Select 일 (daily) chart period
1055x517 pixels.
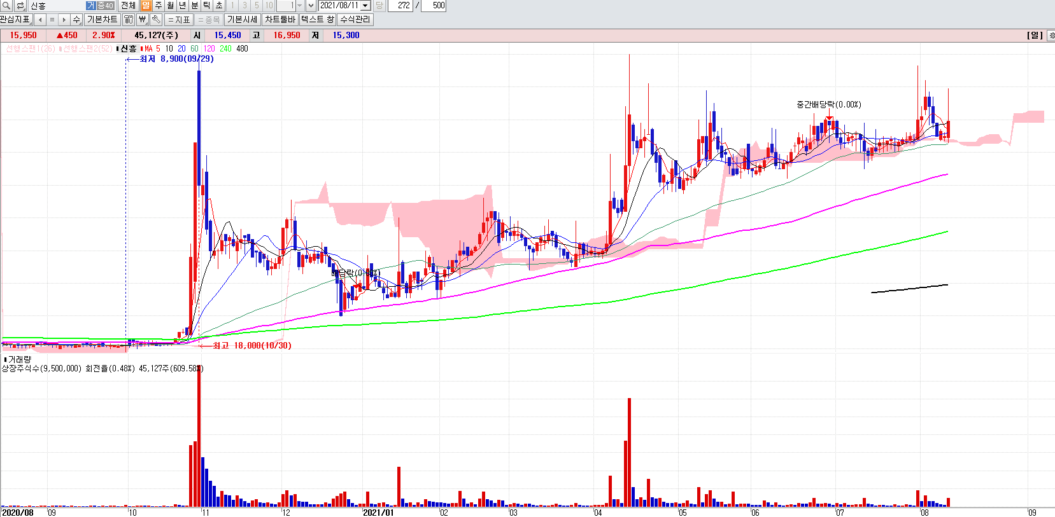[x=146, y=6]
